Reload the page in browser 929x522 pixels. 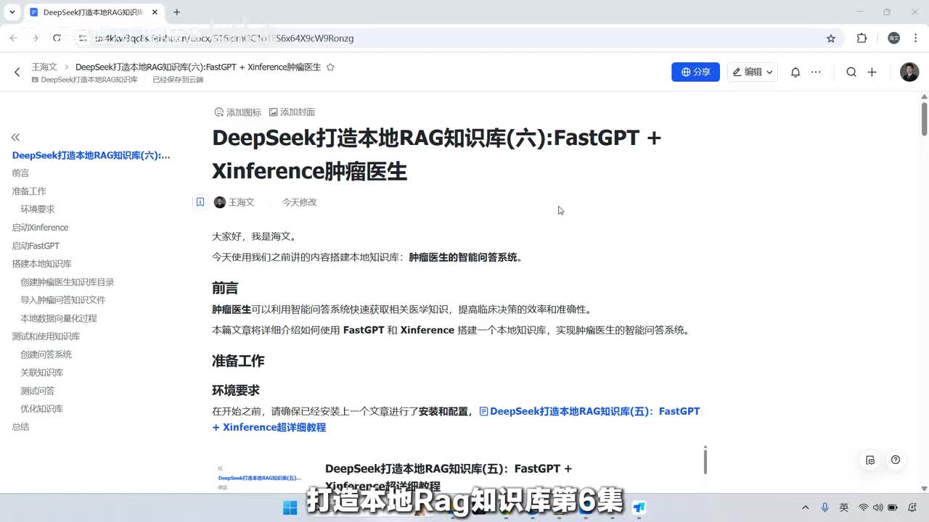[57, 38]
